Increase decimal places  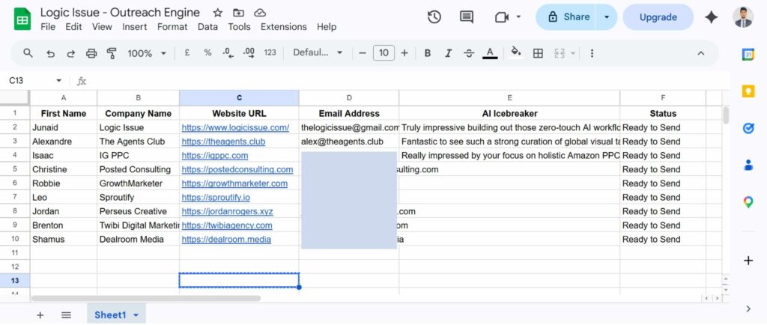[249, 52]
